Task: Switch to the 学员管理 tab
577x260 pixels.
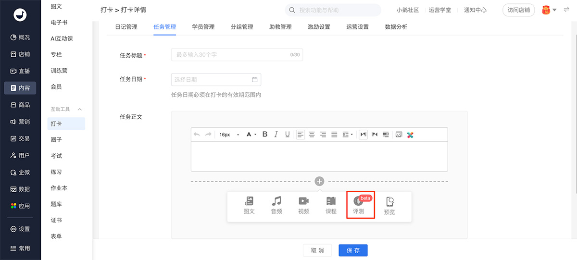Action: click(x=203, y=27)
